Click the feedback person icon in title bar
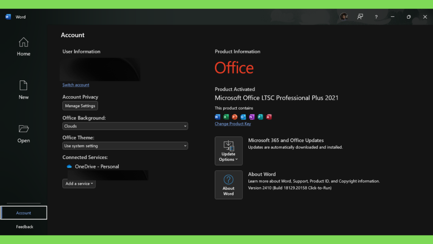Image resolution: width=433 pixels, height=244 pixels. [x=360, y=17]
